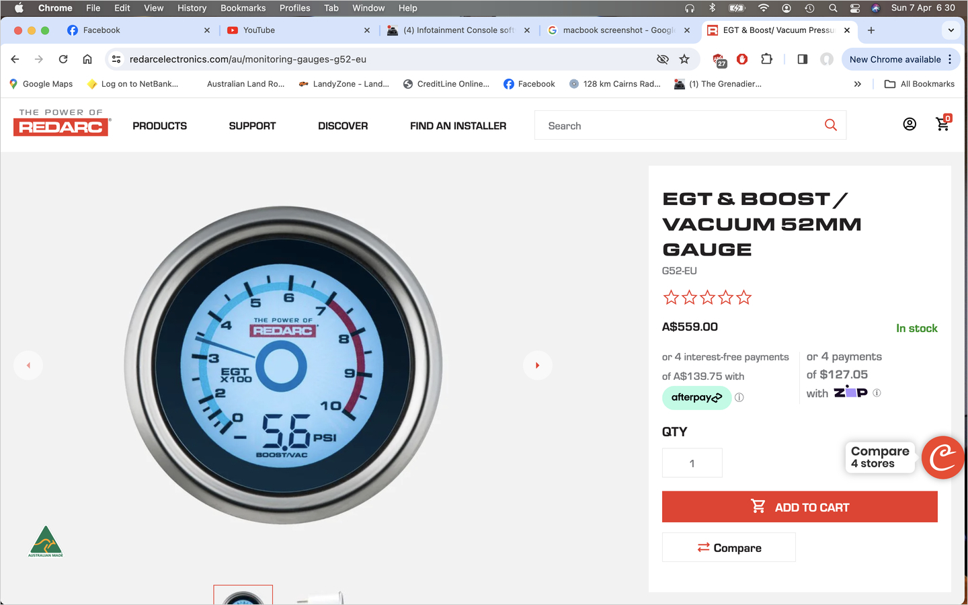Viewport: 968px width, 605px height.
Task: Open the account profile icon
Action: click(x=910, y=124)
